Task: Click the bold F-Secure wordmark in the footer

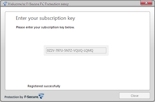Action: pos(31,97)
